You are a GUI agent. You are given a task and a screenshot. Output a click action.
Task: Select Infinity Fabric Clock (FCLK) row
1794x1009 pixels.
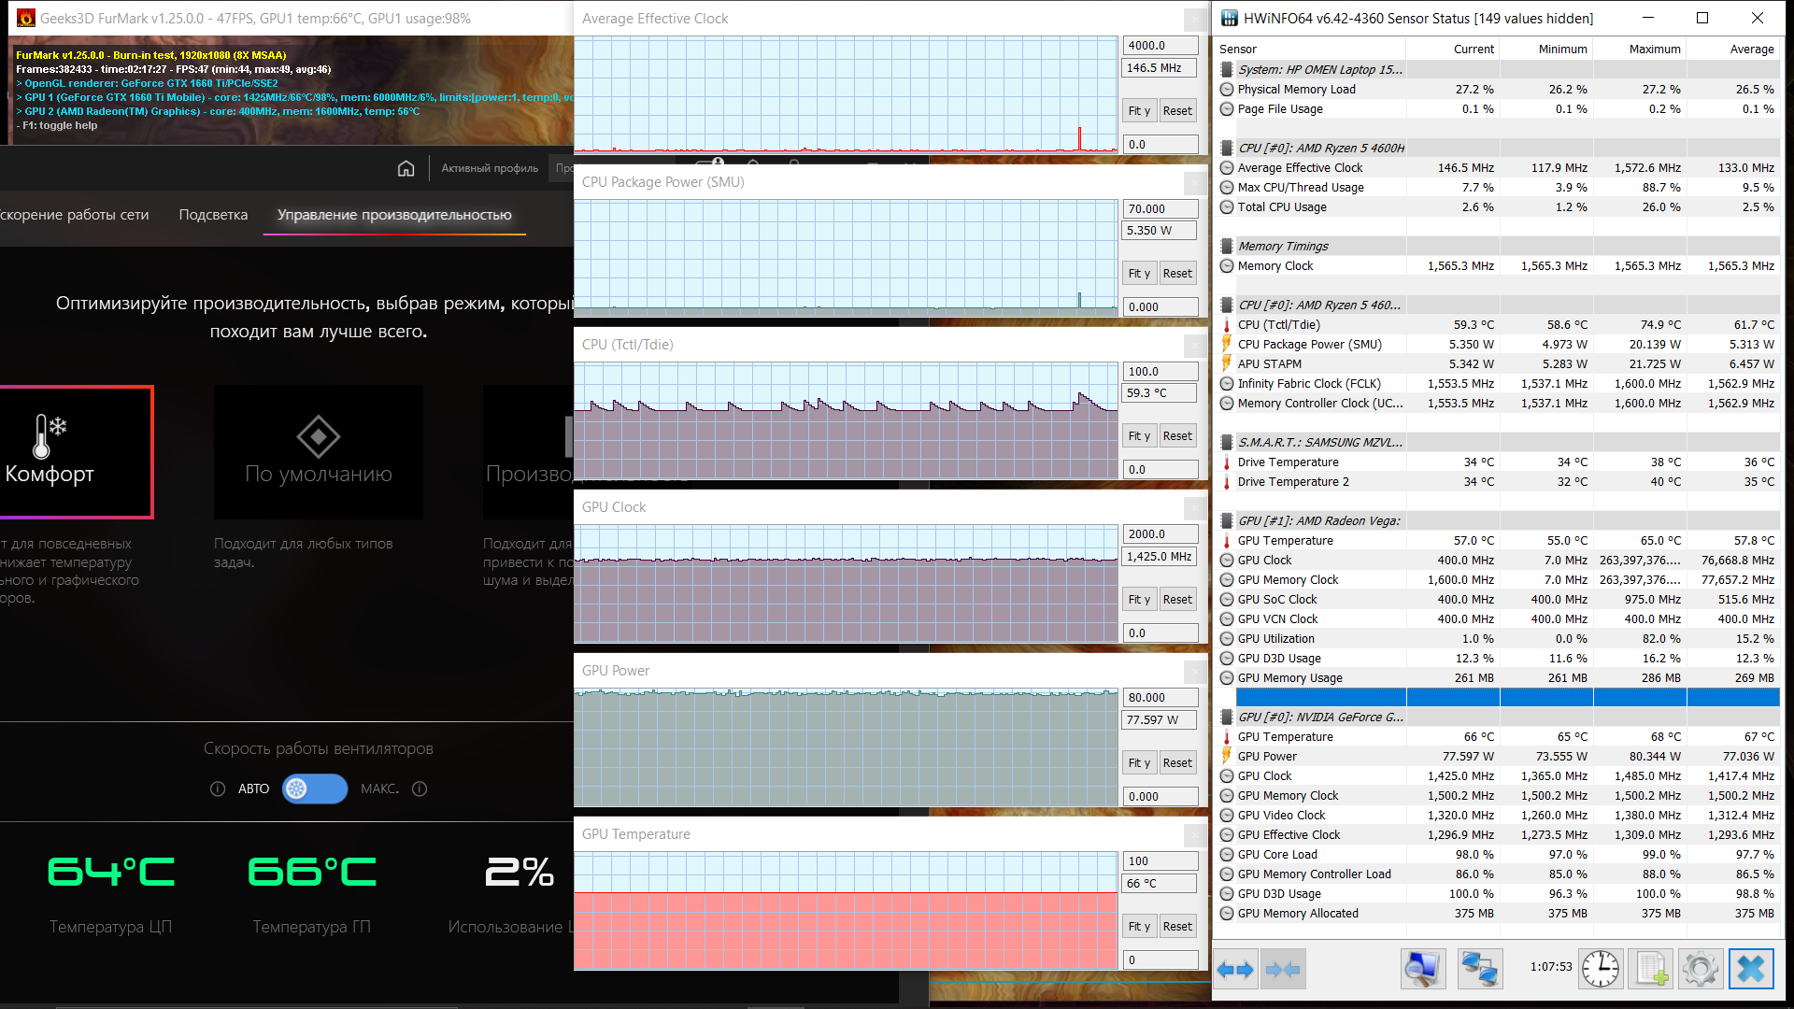pos(1499,384)
